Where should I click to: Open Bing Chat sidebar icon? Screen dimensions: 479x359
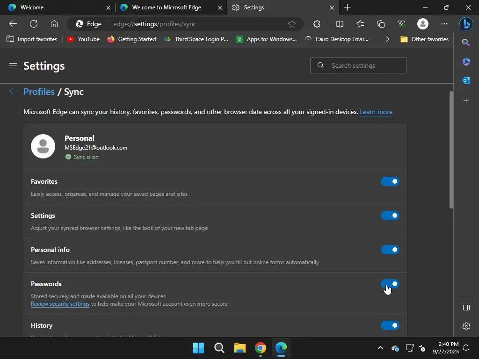pos(466,24)
